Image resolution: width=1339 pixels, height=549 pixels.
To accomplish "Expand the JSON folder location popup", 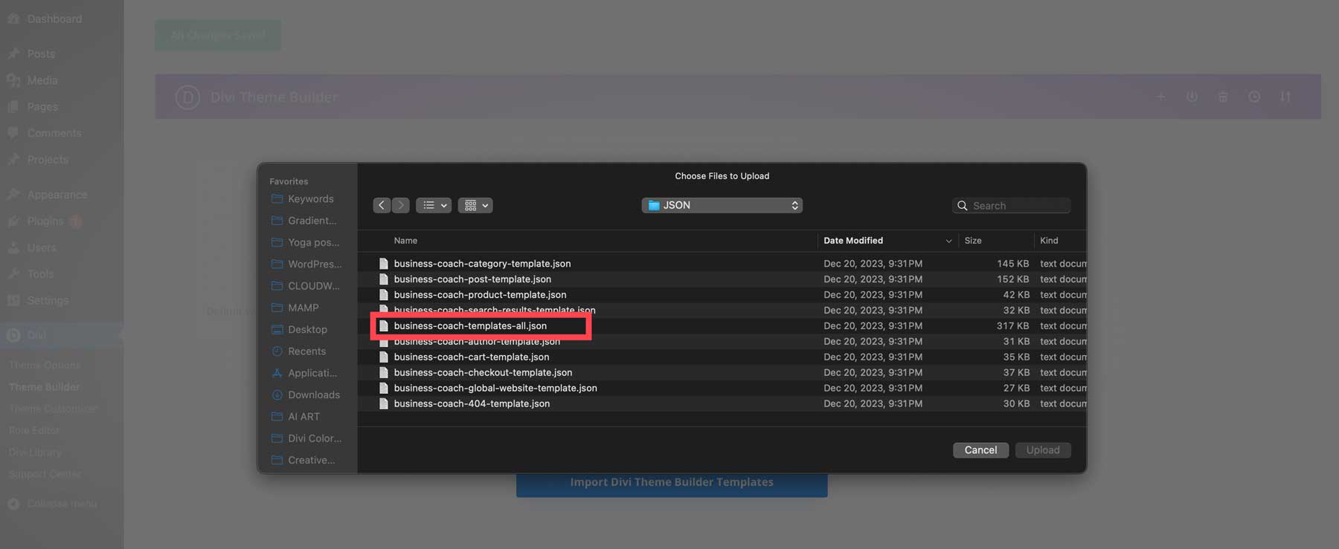I will pos(722,205).
